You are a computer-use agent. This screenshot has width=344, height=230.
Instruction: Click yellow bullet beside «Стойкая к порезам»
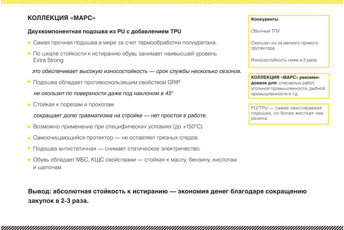29,104
